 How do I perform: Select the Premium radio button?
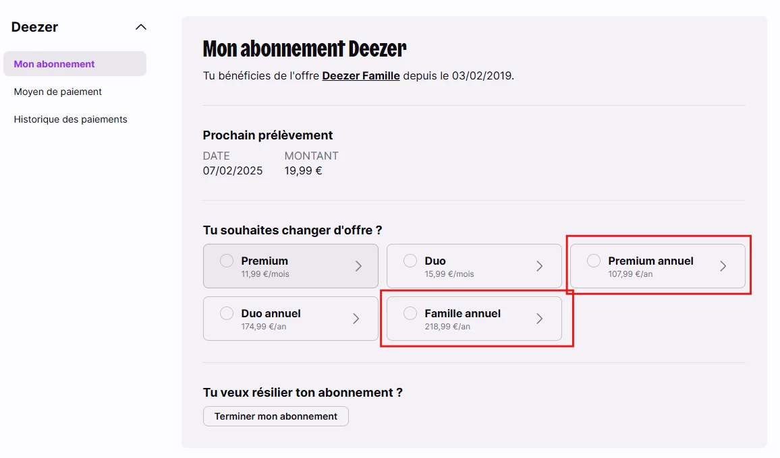[x=227, y=261]
